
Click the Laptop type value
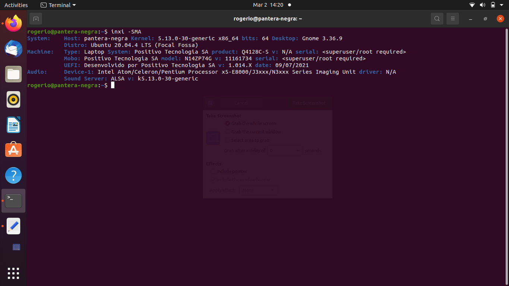(94, 52)
